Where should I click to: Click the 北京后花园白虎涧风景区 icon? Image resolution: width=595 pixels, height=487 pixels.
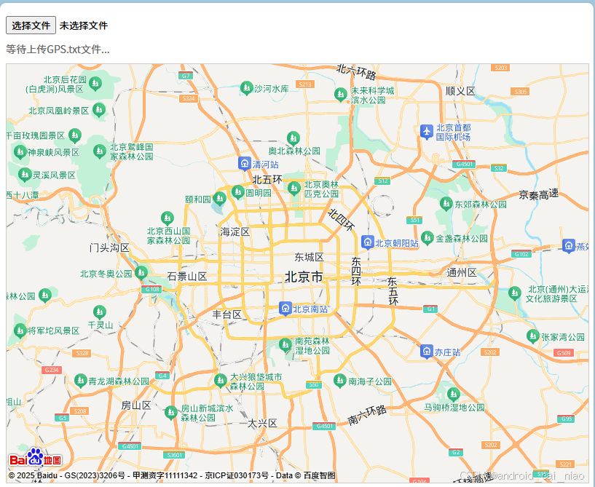[x=95, y=84]
